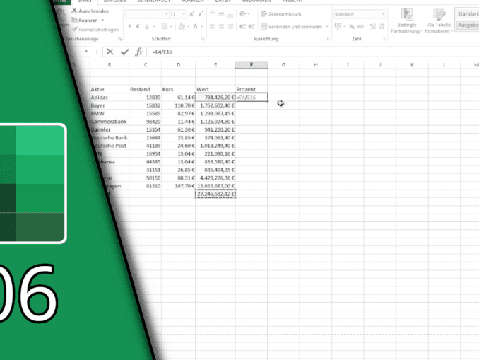
Task: Open the underline style dropdown arrow
Action: click(153, 27)
